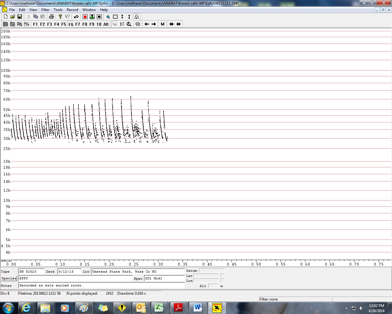Screen dimensions: 392x314
Task: Choose the dashed rectangle selection tool
Action: pyautogui.click(x=115, y=17)
